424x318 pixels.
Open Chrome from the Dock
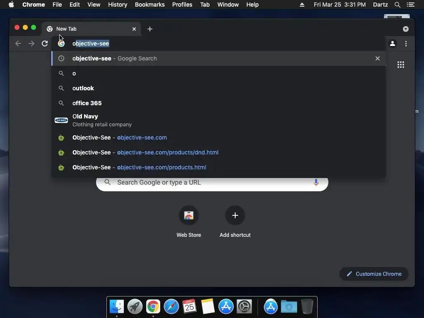point(153,306)
